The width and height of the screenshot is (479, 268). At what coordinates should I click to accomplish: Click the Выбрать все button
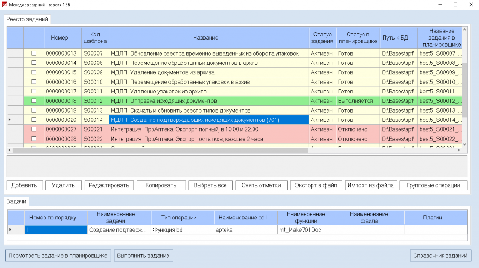[210, 185]
